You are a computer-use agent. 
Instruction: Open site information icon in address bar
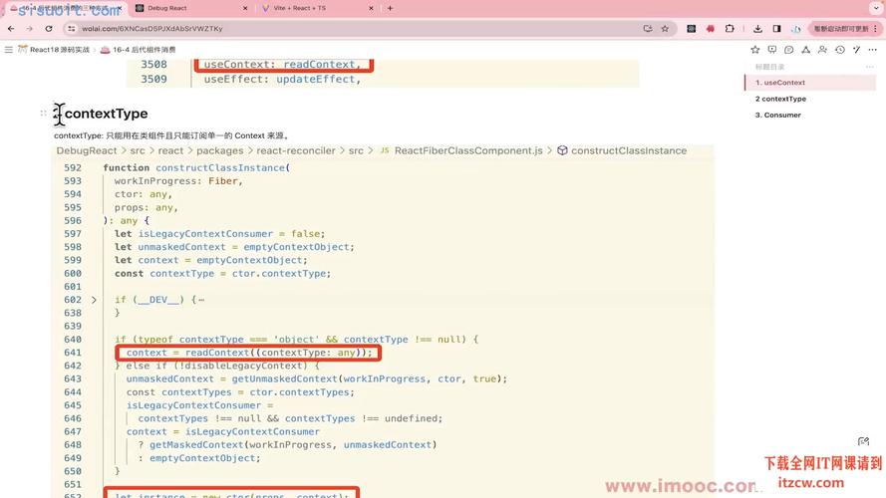click(x=71, y=28)
